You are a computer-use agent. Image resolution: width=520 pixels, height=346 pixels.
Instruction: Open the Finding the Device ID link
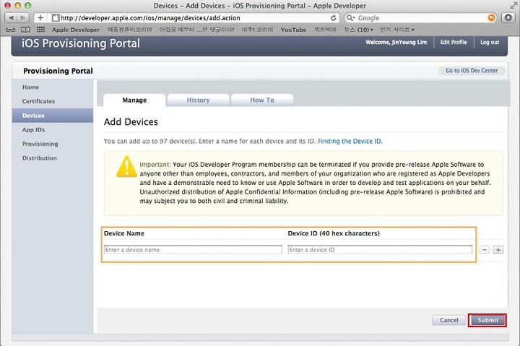pos(350,141)
